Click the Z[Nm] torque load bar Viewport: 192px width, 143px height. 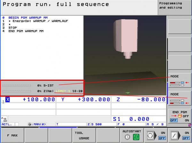pyautogui.click(x=17, y=91)
